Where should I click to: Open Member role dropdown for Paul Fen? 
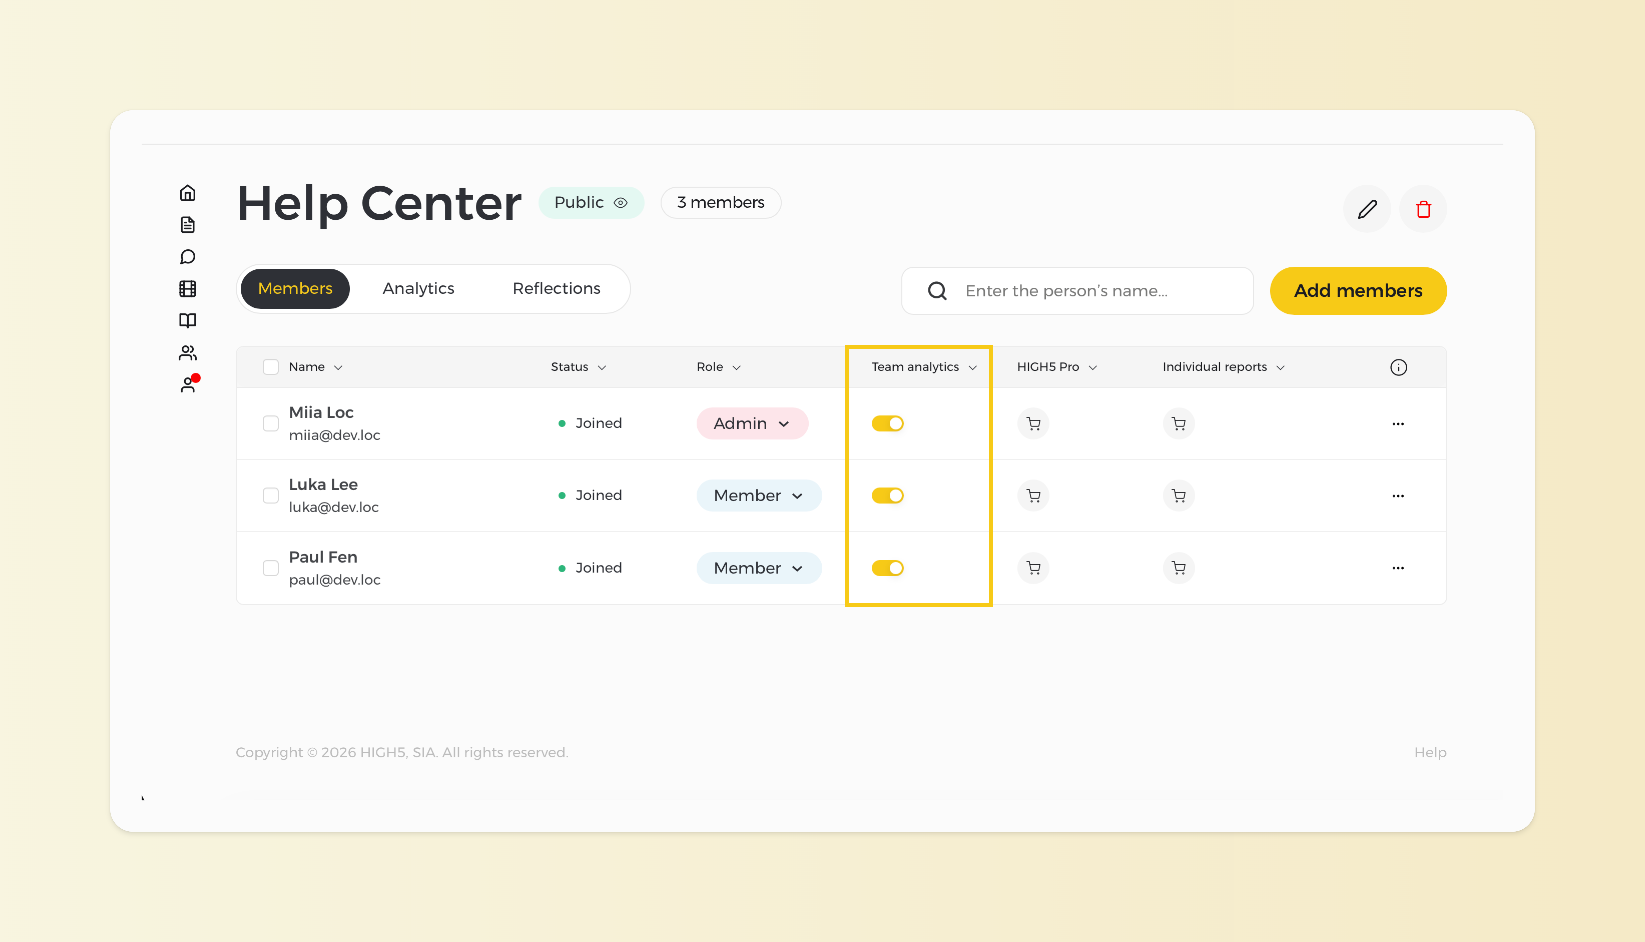tap(759, 568)
